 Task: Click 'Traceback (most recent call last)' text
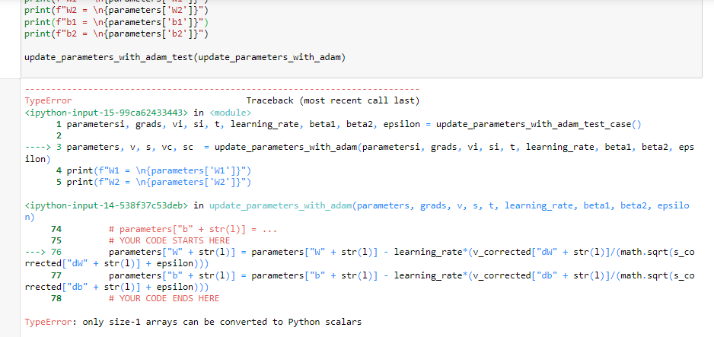coord(333,100)
